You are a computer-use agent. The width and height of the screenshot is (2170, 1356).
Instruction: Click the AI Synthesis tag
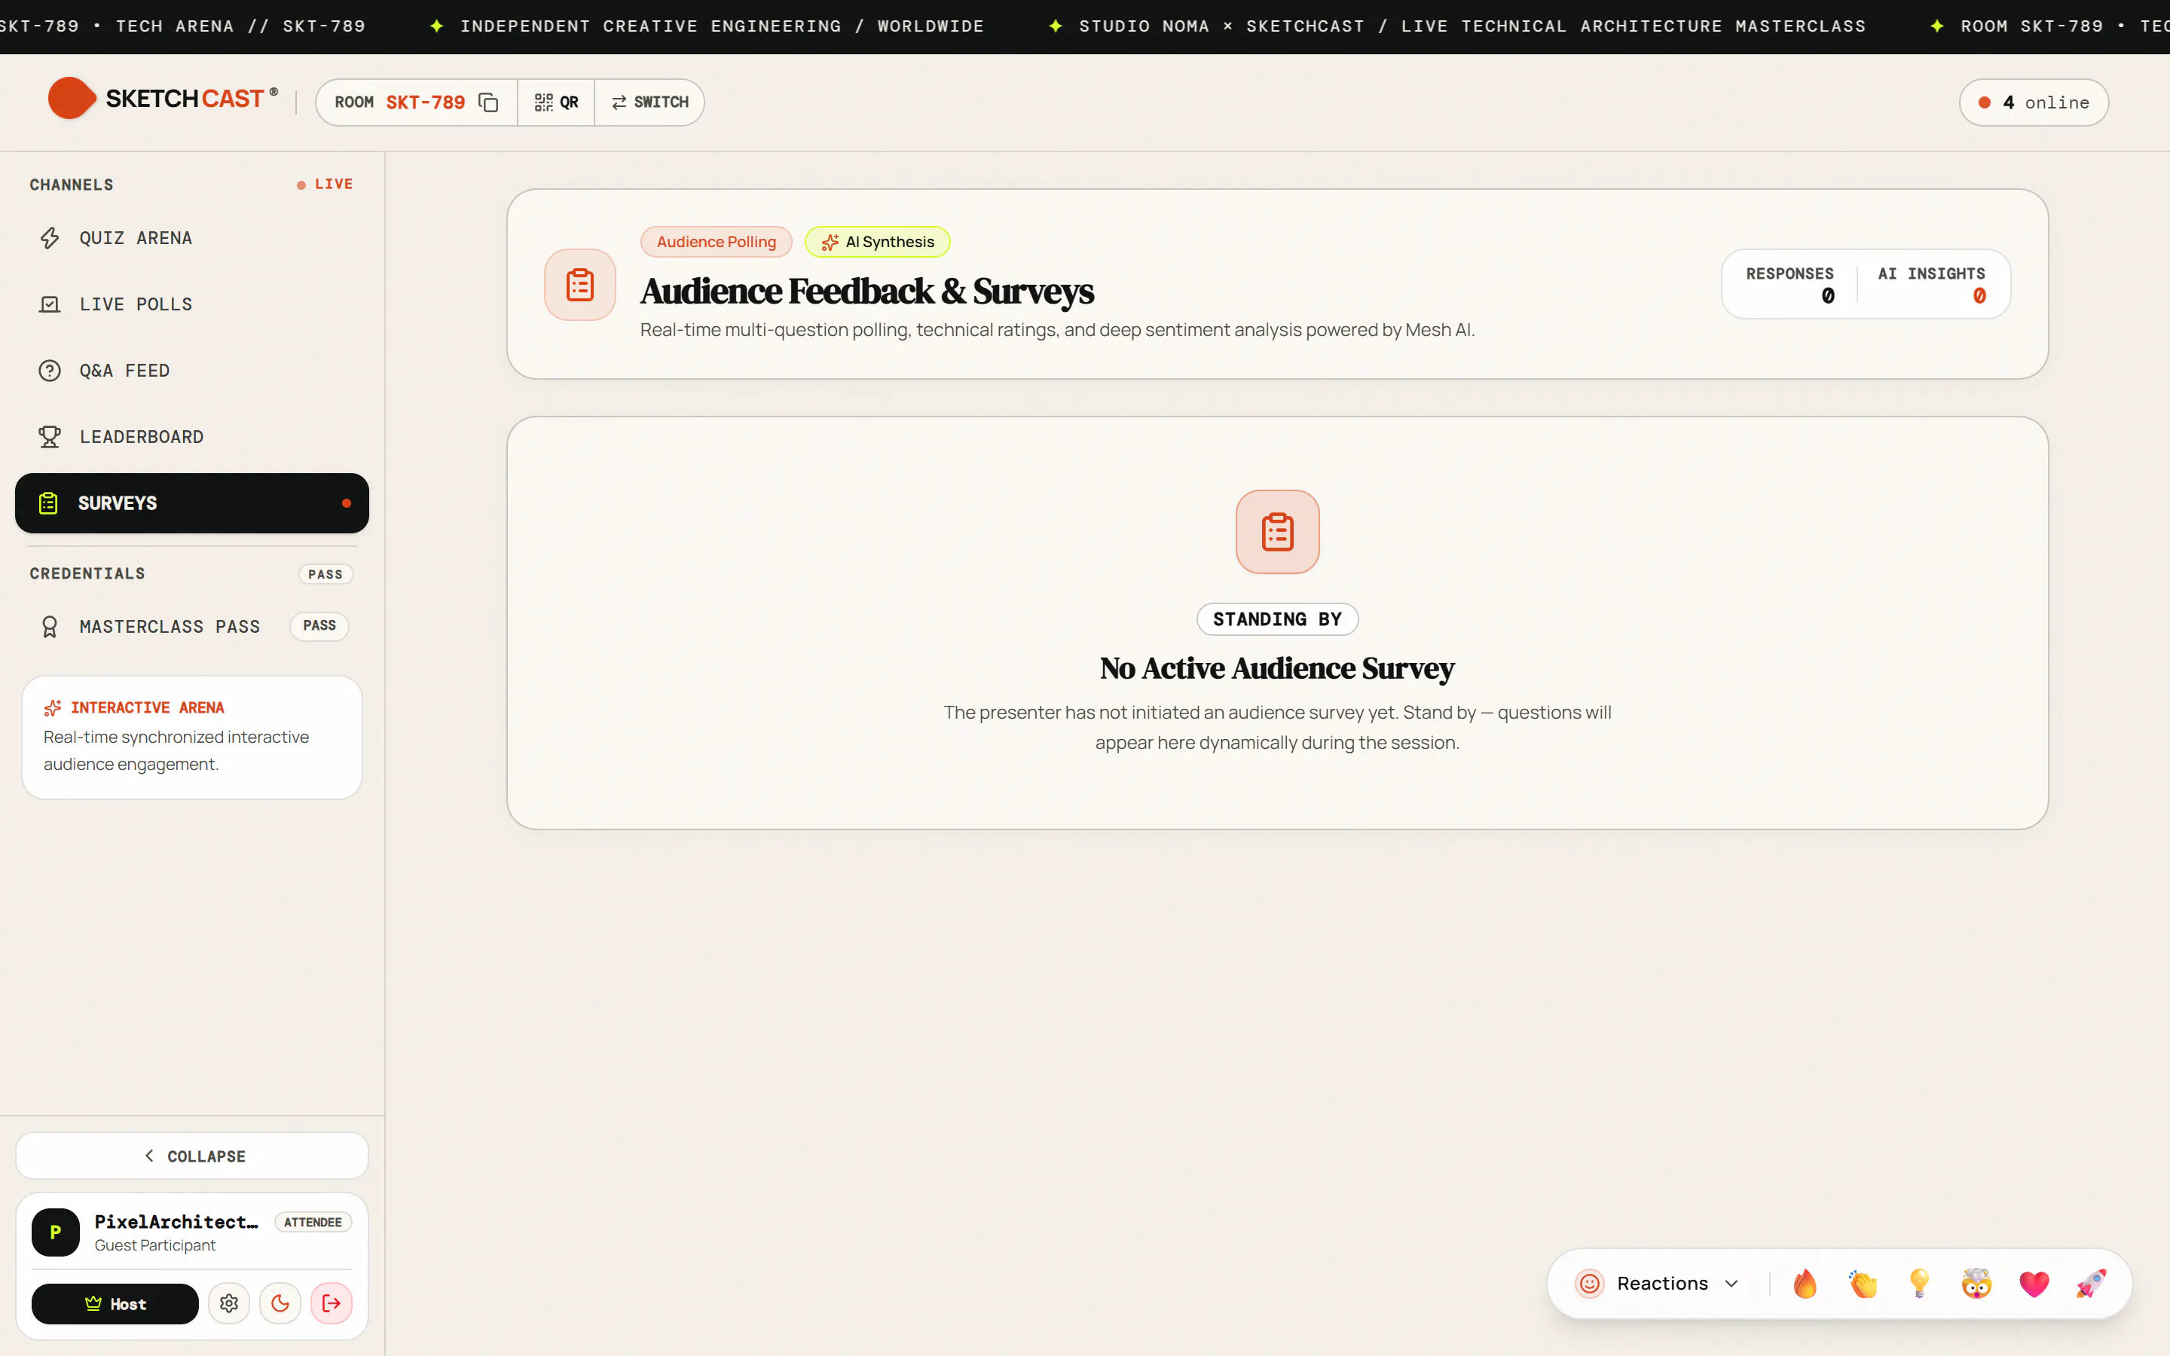click(x=878, y=242)
